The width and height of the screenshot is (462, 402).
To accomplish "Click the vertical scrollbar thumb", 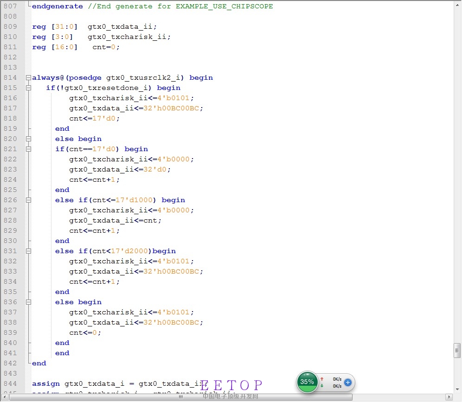I will click(x=457, y=350).
